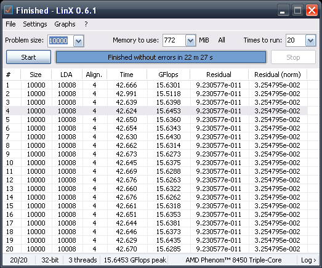Select GFlops value 15.6285 in row 20
Image resolution: width=322 pixels, height=268 pixels.
click(169, 249)
